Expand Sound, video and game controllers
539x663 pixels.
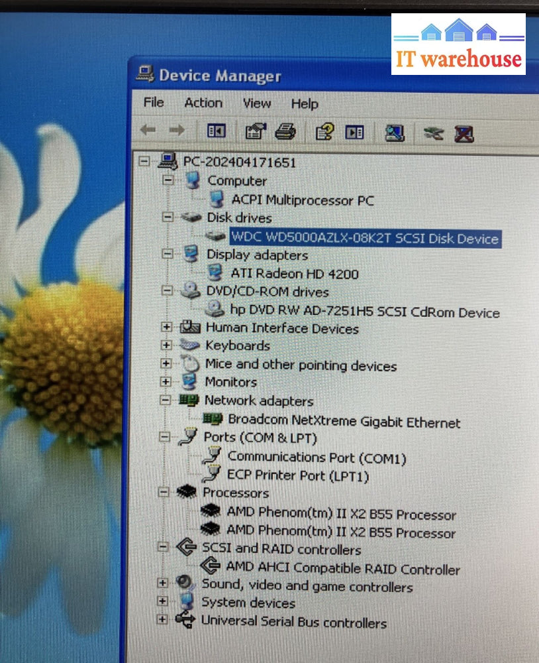[x=162, y=583]
